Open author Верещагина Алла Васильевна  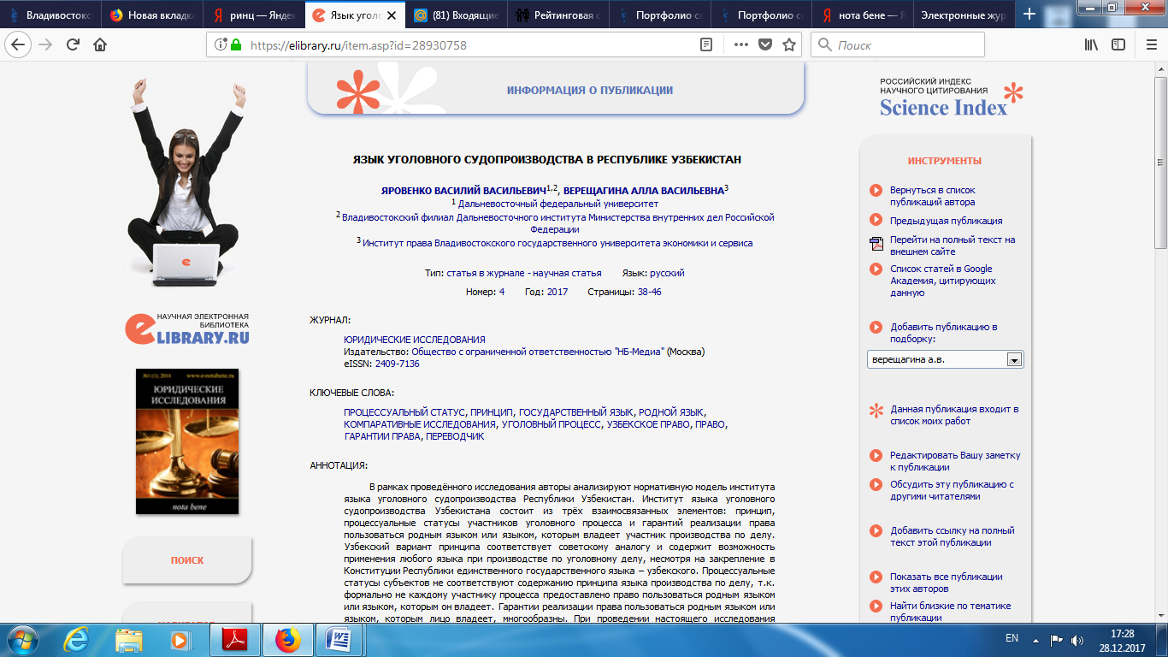pyautogui.click(x=644, y=191)
